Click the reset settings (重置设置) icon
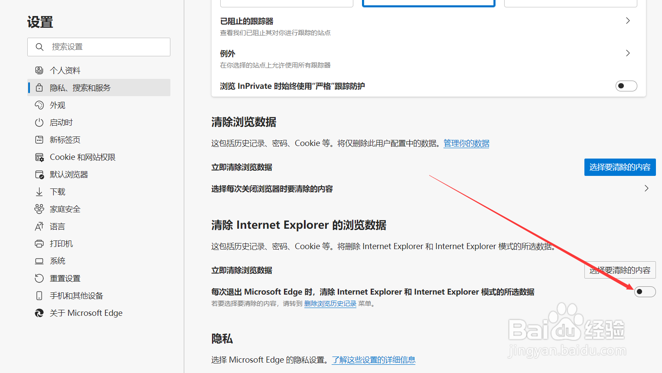The height and width of the screenshot is (373, 662). coord(39,278)
